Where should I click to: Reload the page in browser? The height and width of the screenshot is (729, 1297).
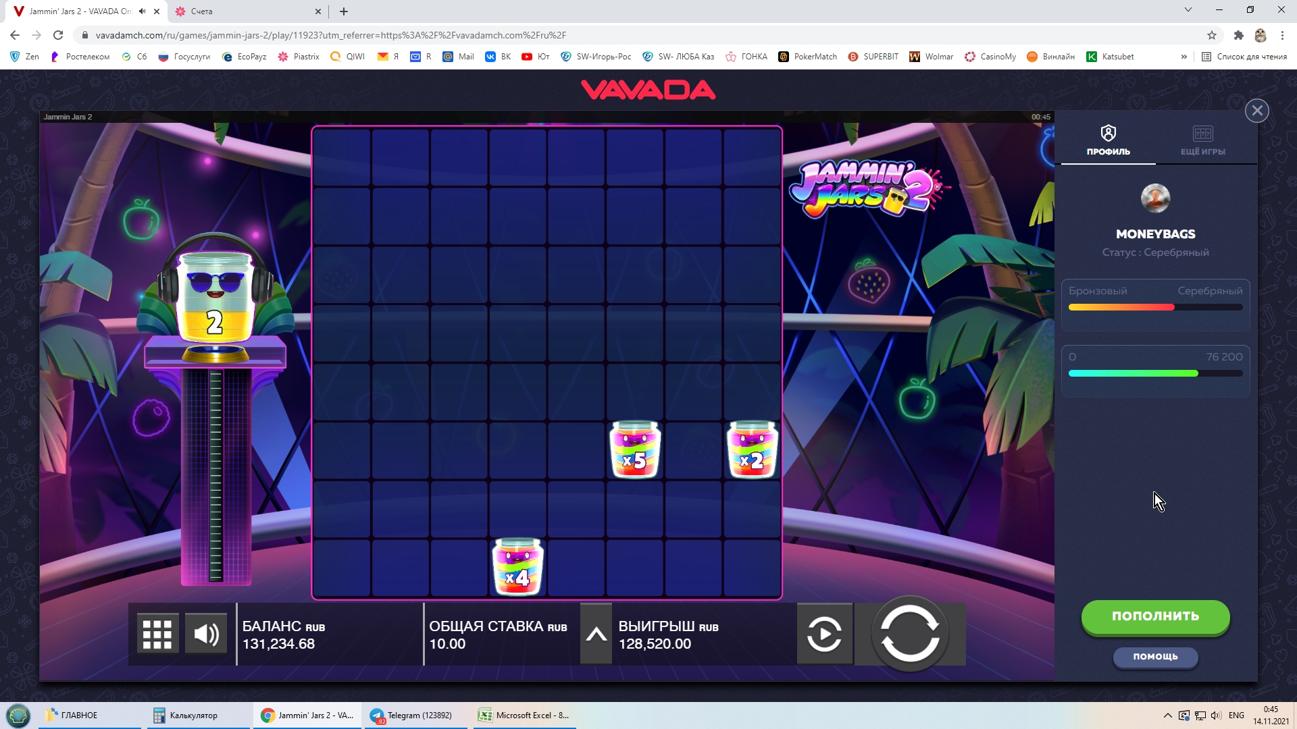click(x=58, y=35)
